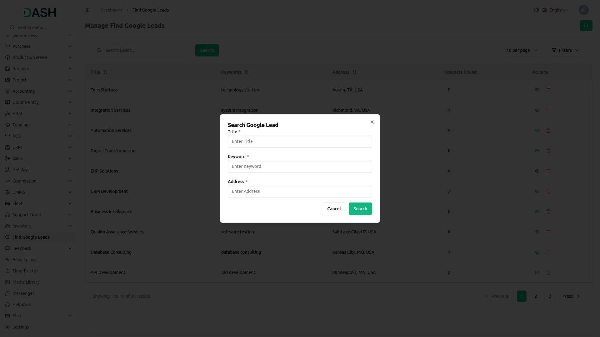View Integration Services lead via eye icon

coord(537,110)
